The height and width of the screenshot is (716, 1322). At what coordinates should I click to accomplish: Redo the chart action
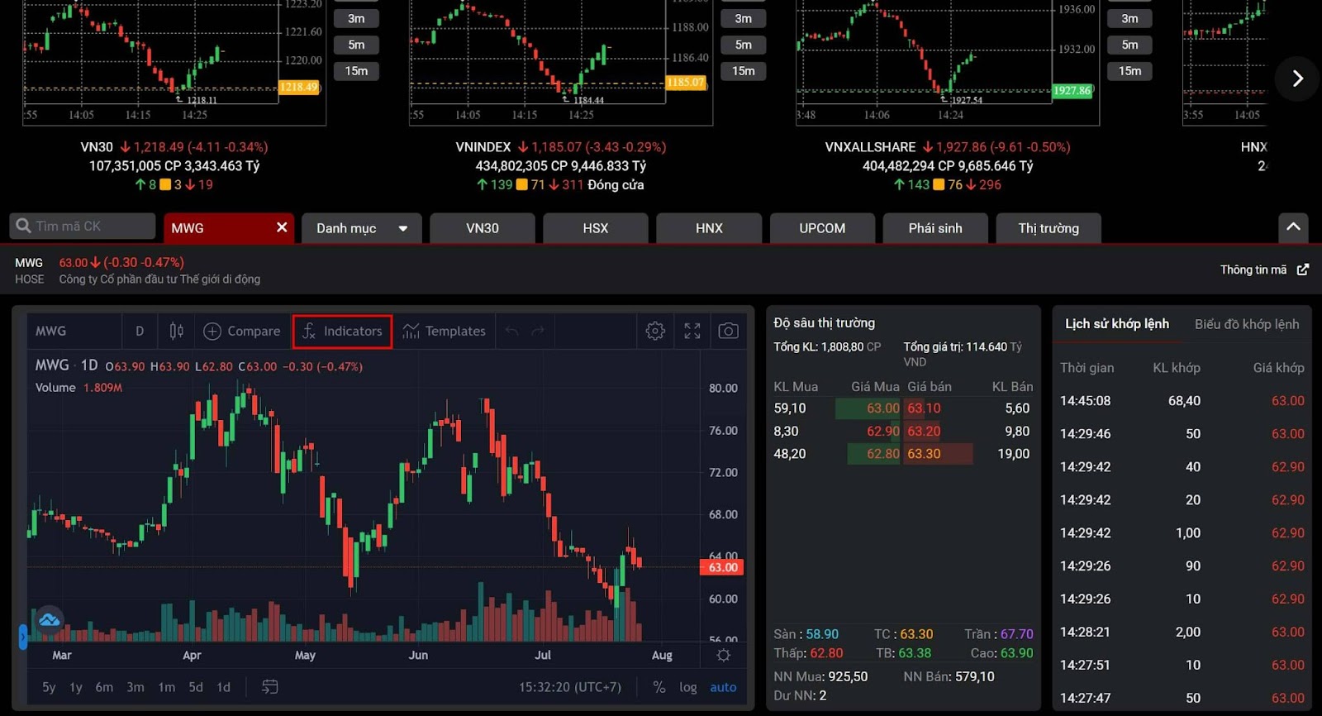pyautogui.click(x=538, y=331)
